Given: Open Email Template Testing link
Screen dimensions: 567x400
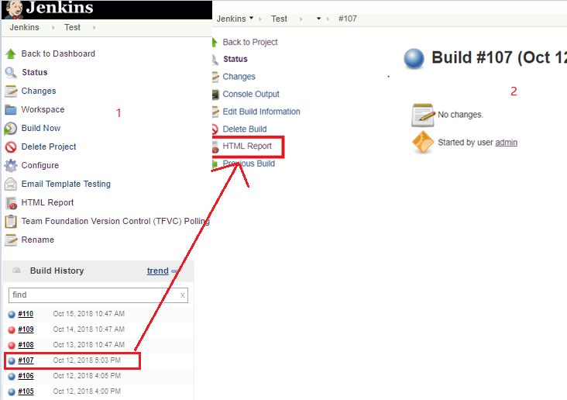Looking at the screenshot, I should pyautogui.click(x=66, y=184).
